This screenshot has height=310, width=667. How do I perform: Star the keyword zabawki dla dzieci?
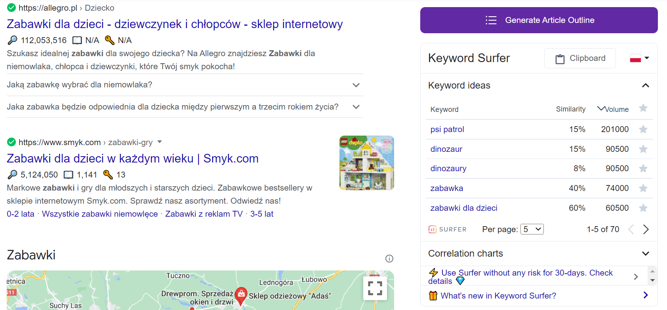643,208
